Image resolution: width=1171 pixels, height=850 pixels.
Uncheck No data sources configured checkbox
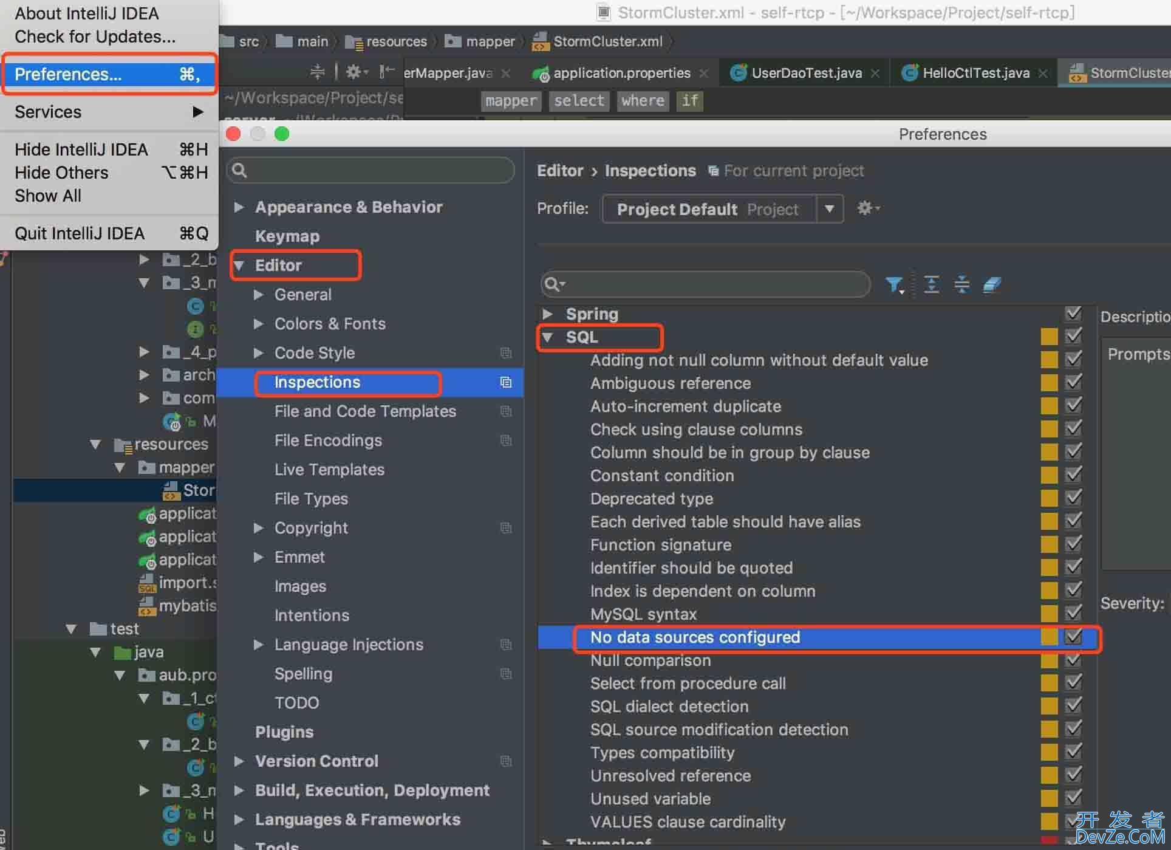pyautogui.click(x=1074, y=637)
